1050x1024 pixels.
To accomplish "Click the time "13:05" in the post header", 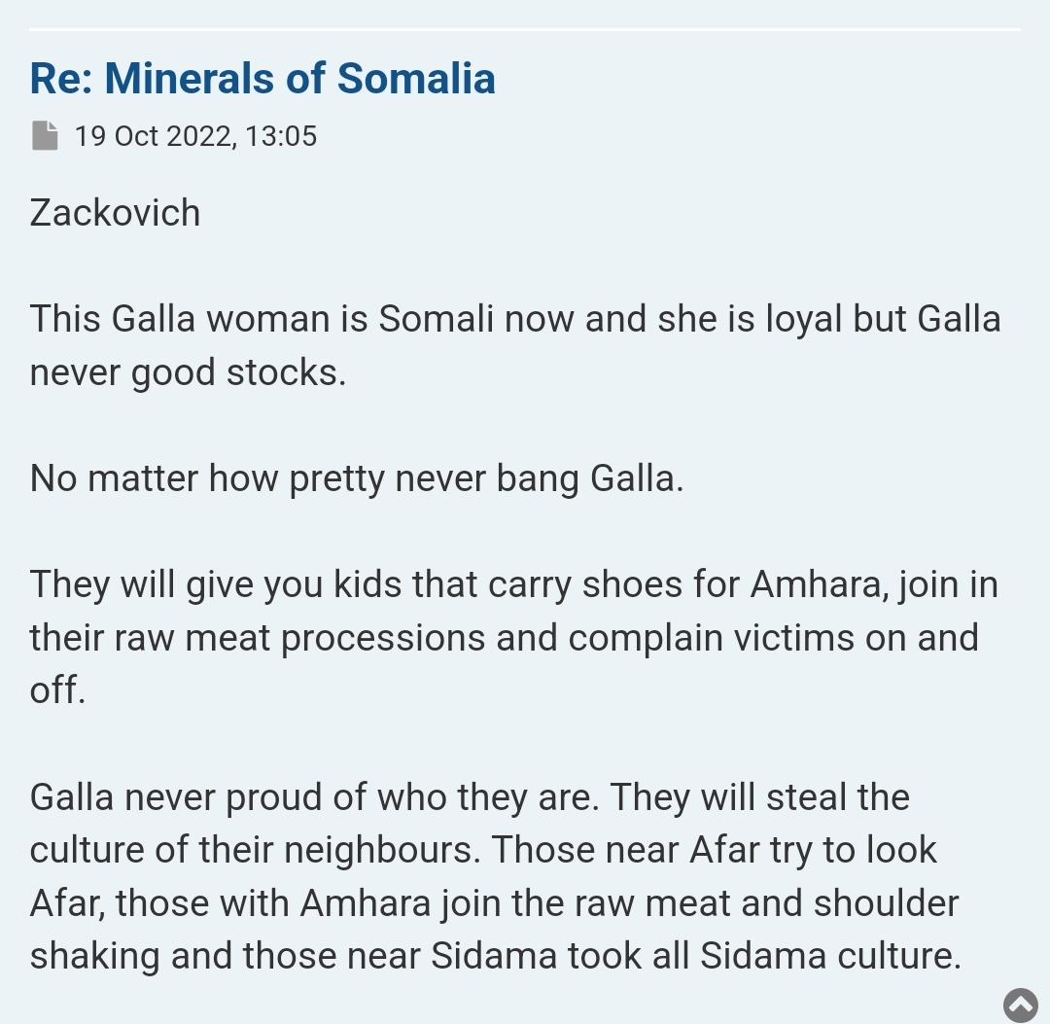I will tap(281, 135).
